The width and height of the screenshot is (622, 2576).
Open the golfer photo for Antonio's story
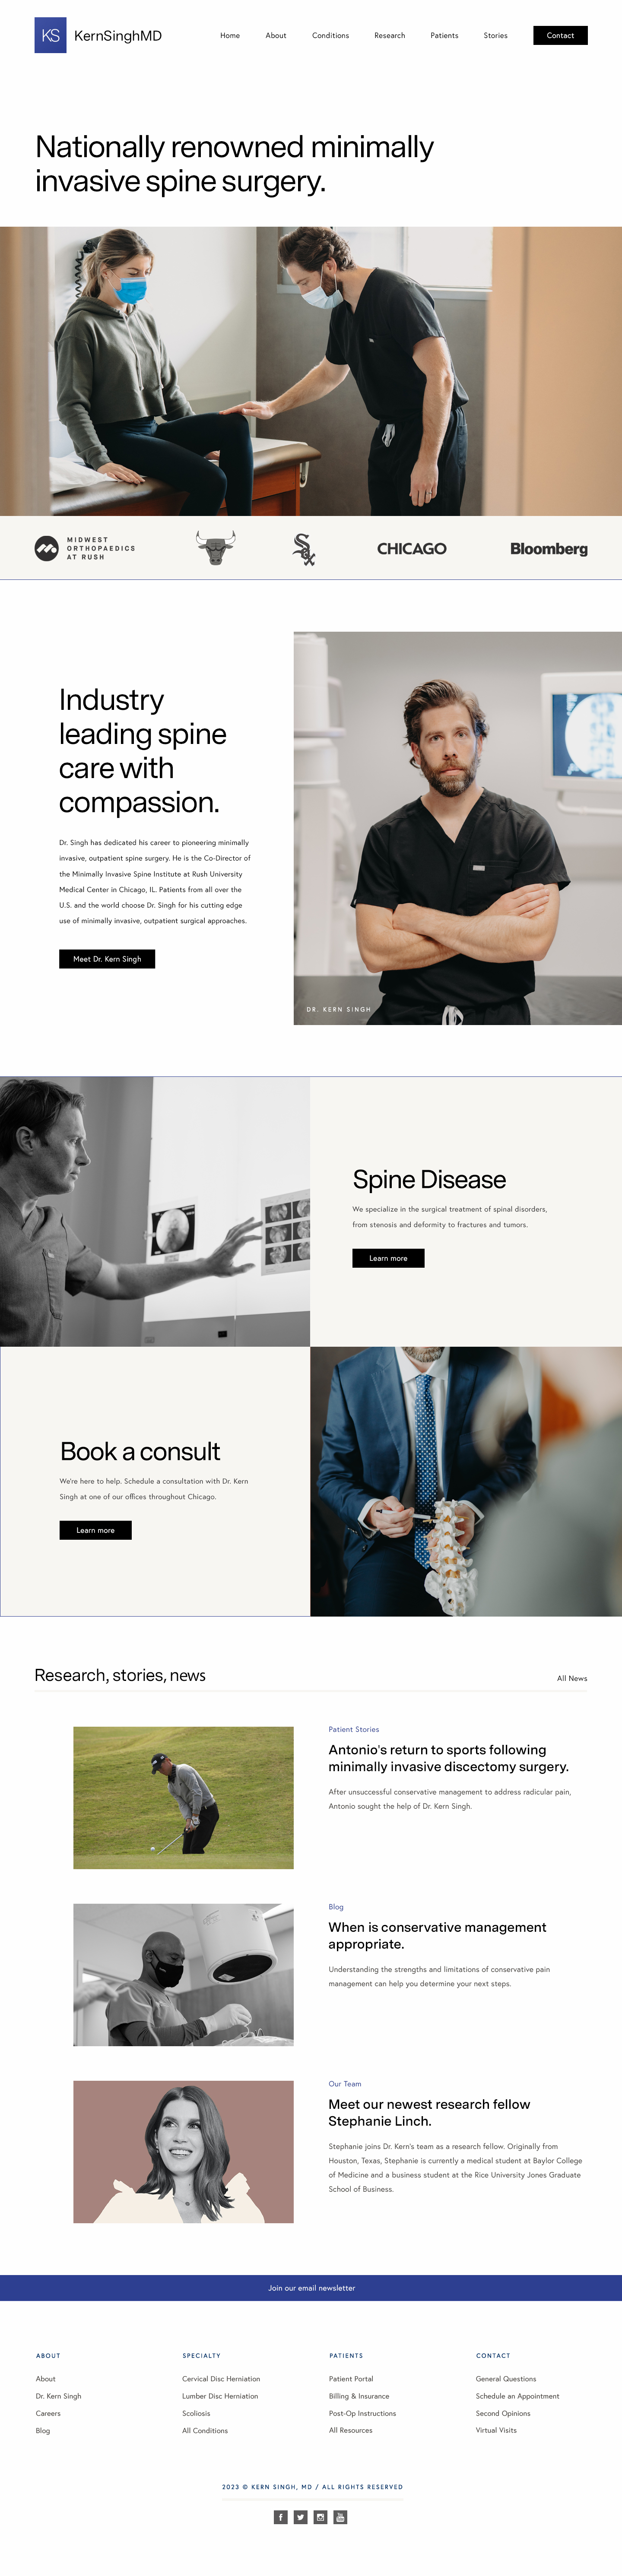183,1797
